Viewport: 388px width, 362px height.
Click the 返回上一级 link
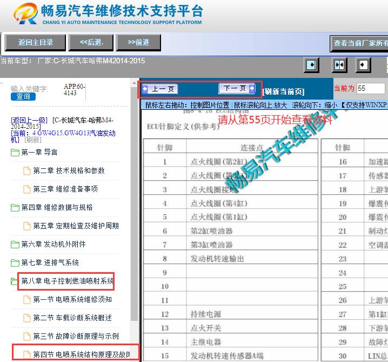tap(29, 120)
